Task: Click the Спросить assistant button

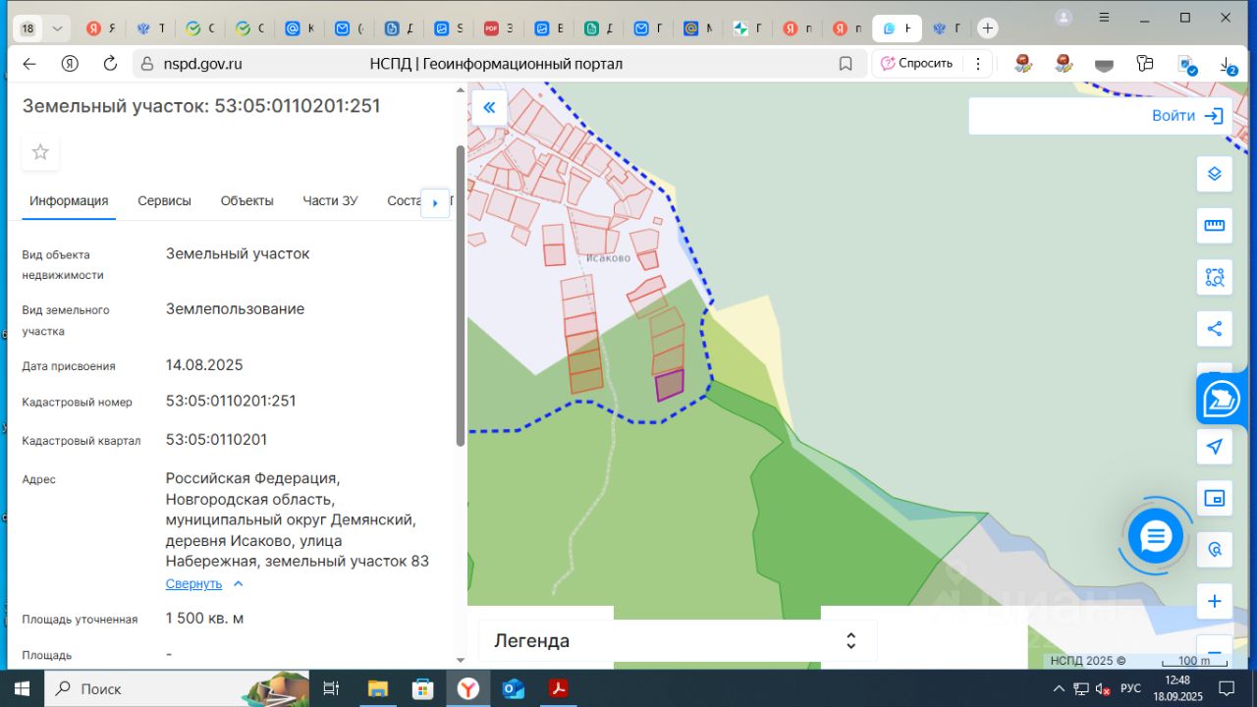Action: 917,64
